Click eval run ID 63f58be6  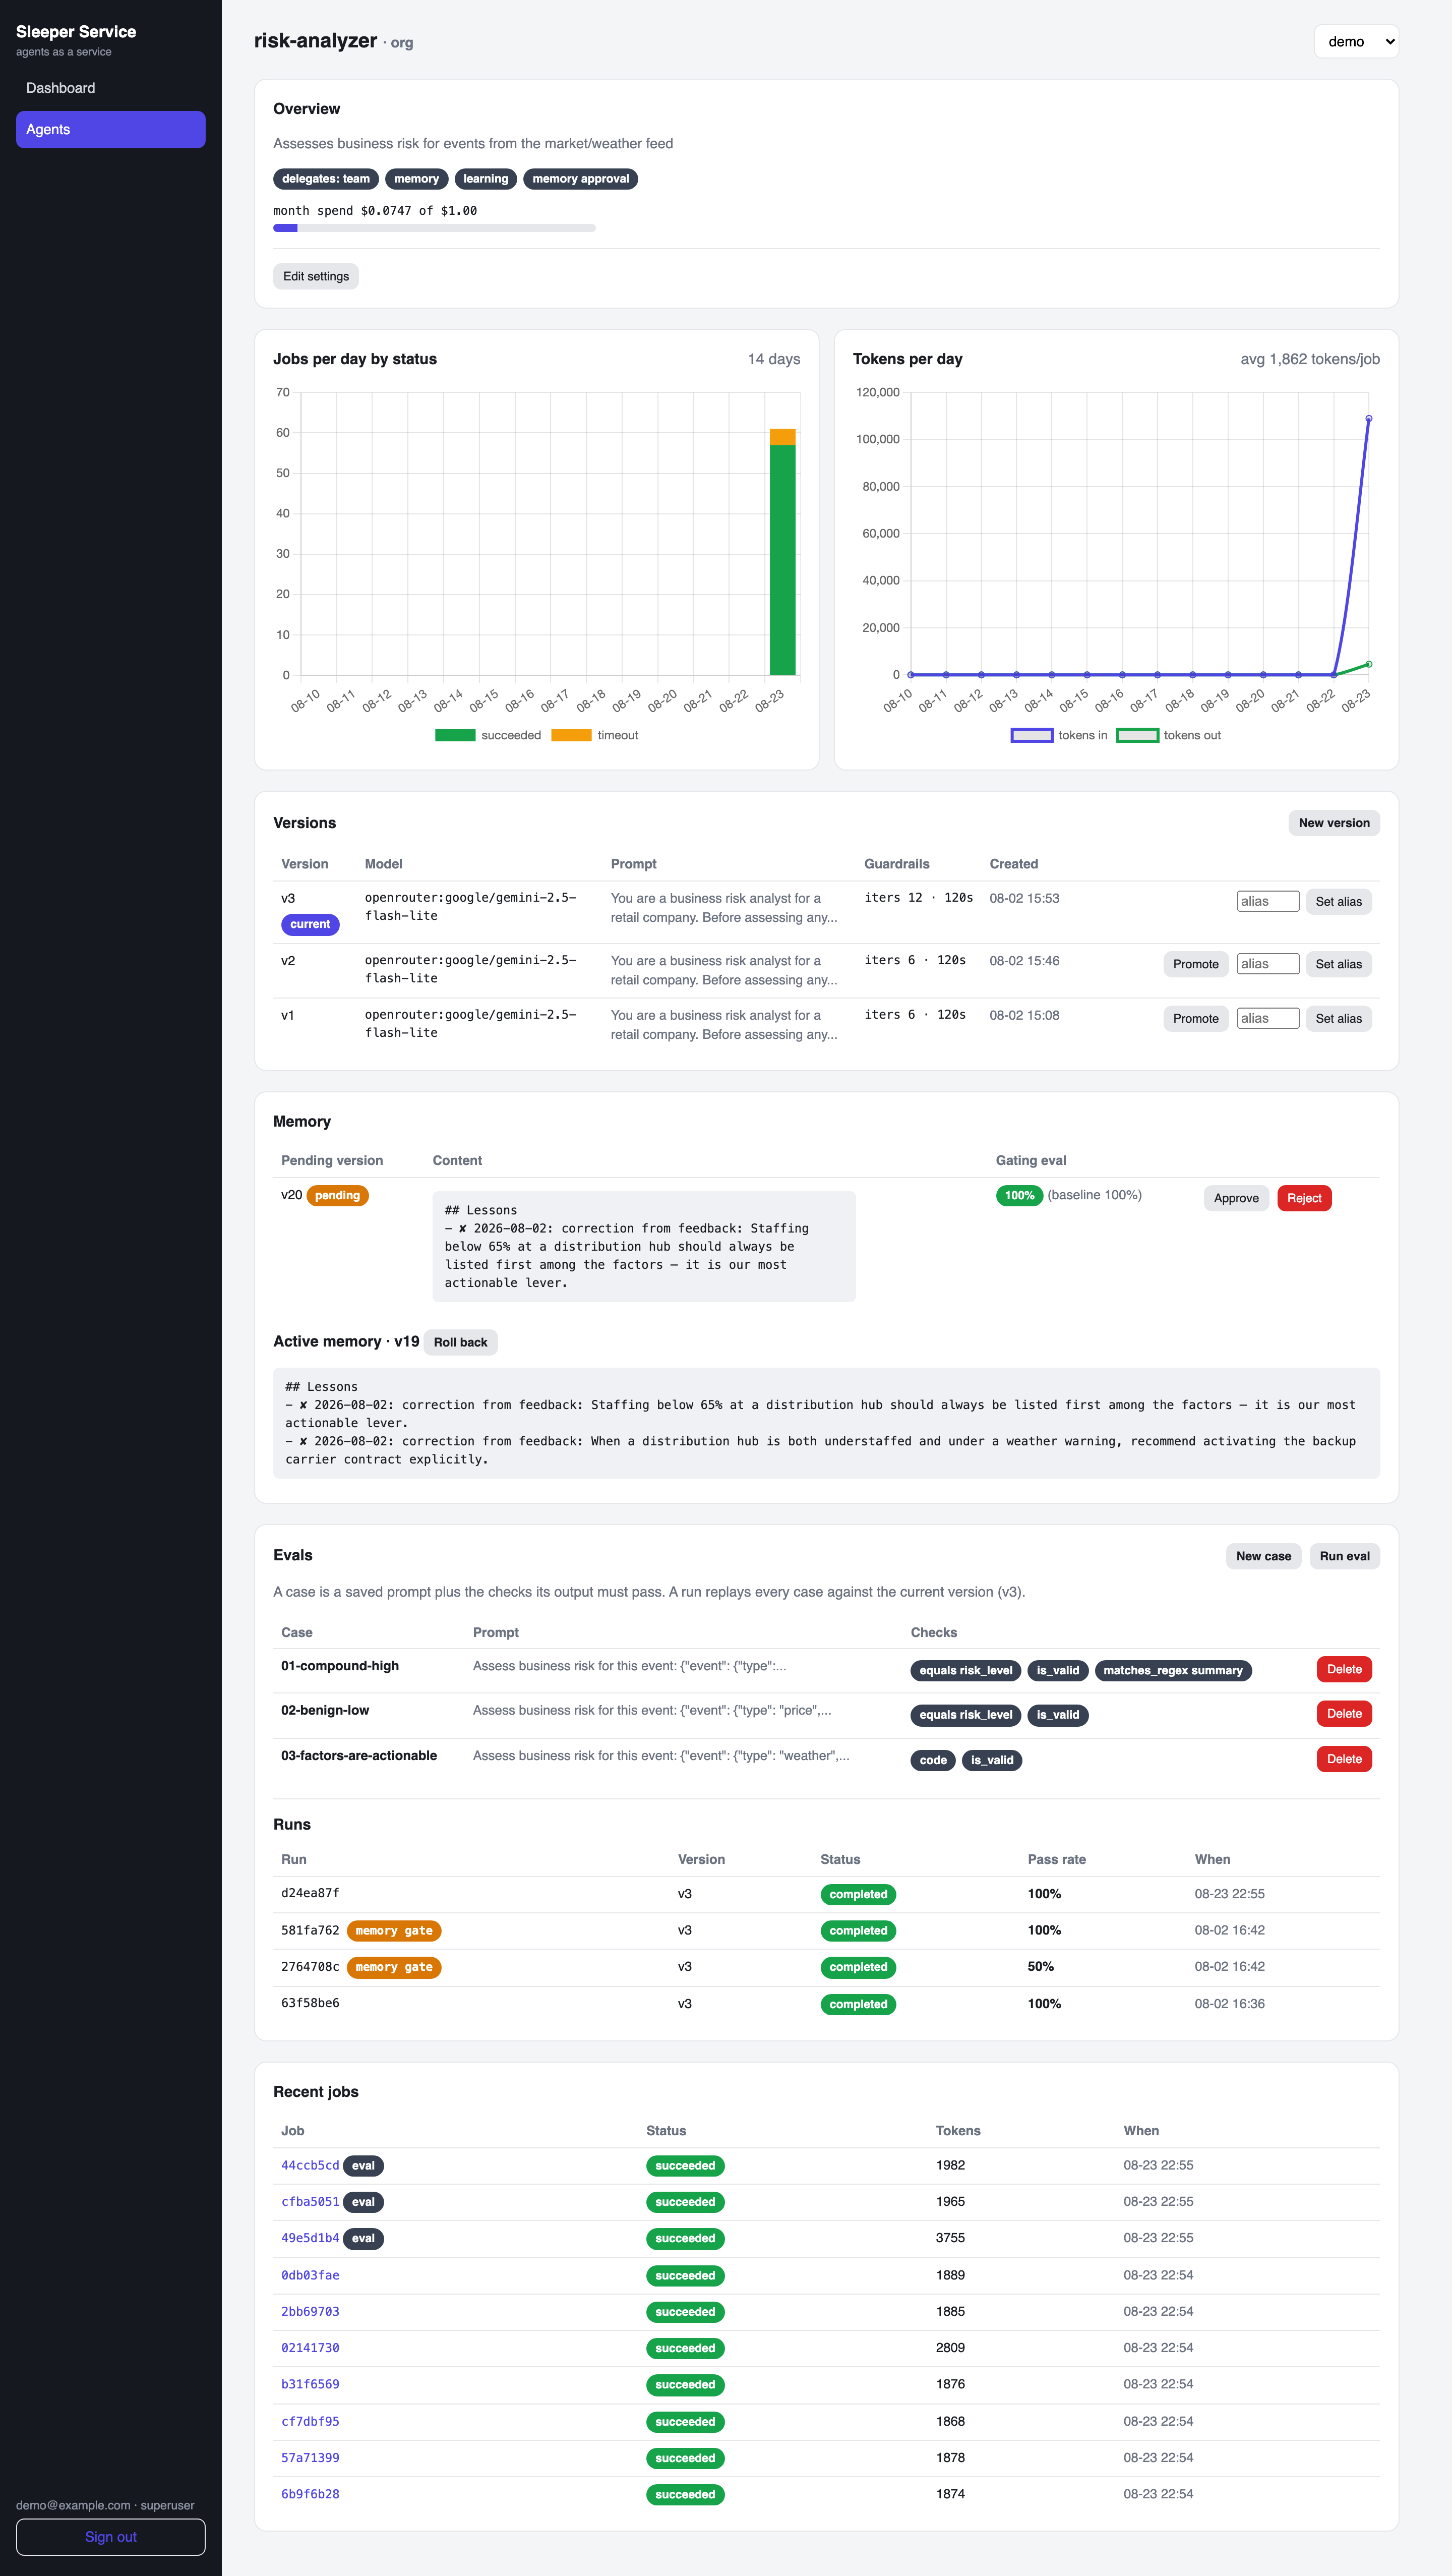[310, 2004]
